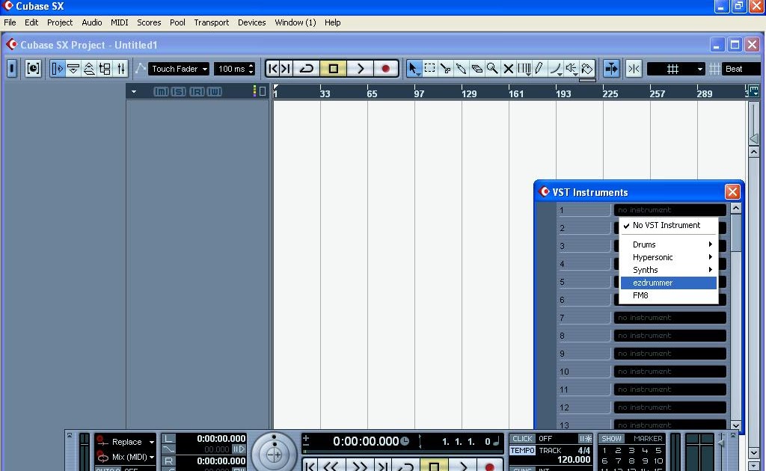Show the Event Infoline
This screenshot has width=766, height=471.
click(x=73, y=69)
